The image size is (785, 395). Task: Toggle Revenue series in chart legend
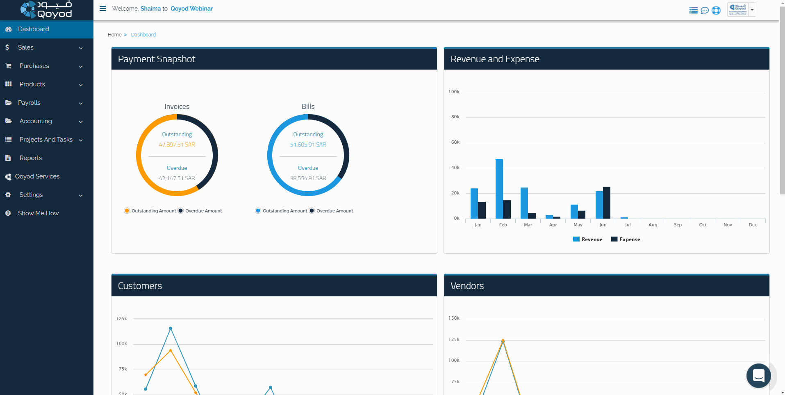[x=587, y=239]
